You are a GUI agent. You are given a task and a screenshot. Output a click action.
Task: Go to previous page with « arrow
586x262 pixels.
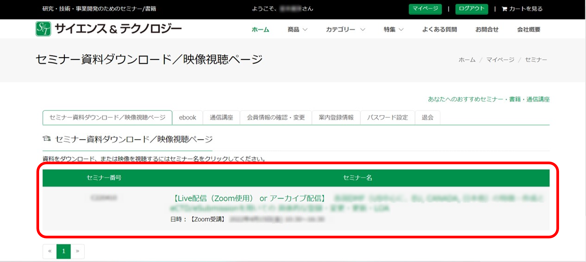[50, 251]
